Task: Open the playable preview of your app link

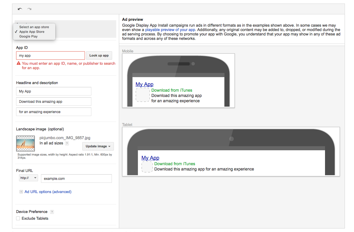Action: point(170,30)
